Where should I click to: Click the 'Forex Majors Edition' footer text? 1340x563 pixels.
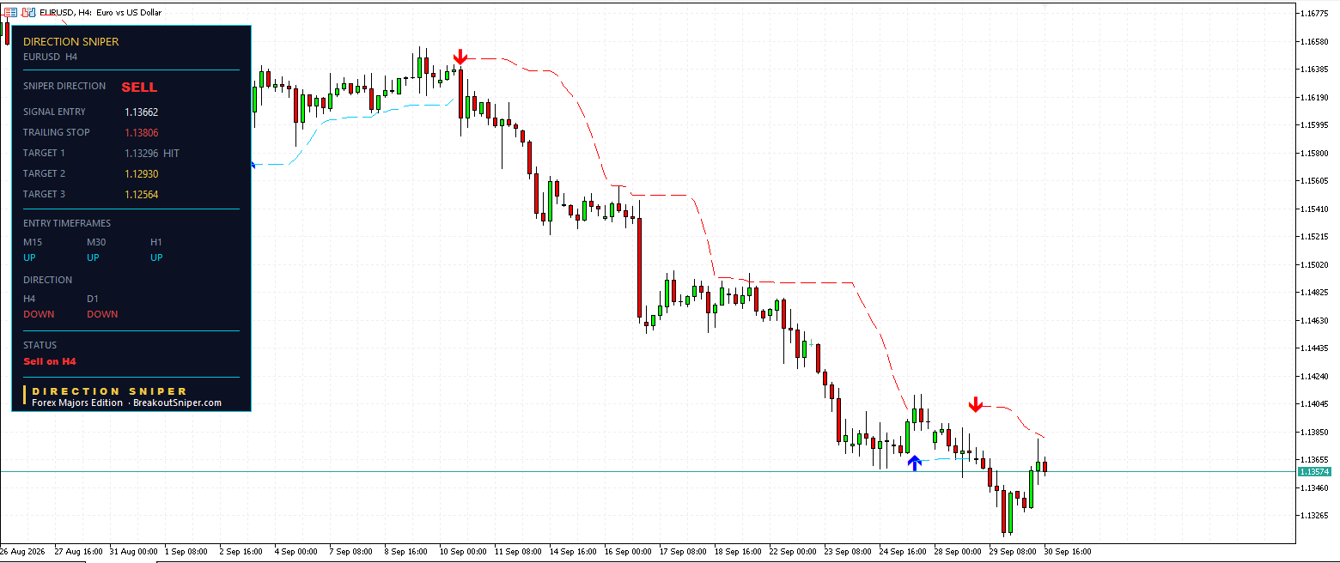tap(77, 403)
